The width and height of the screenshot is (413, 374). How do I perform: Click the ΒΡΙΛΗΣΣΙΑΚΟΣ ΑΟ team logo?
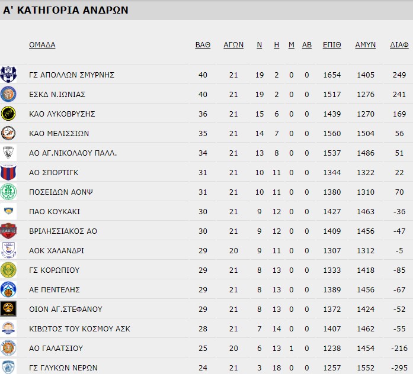(9, 231)
